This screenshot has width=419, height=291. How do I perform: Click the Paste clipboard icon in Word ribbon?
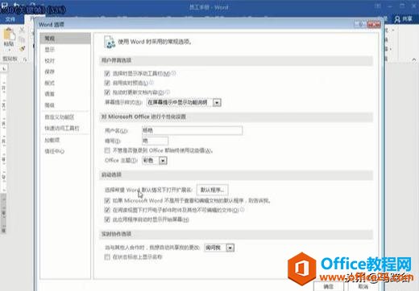click(x=9, y=34)
